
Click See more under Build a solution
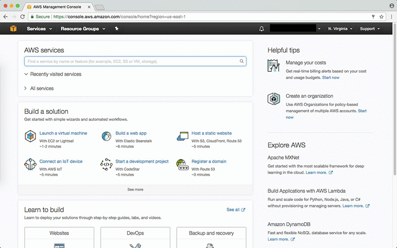click(135, 190)
